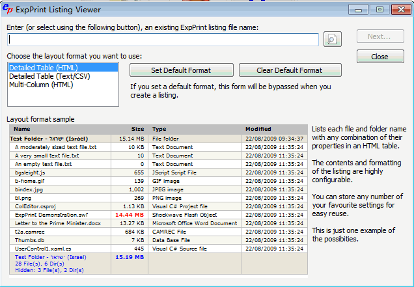Viewport: 414px width, 287px height.
Task: Click Clear Default Format button
Action: click(290, 70)
